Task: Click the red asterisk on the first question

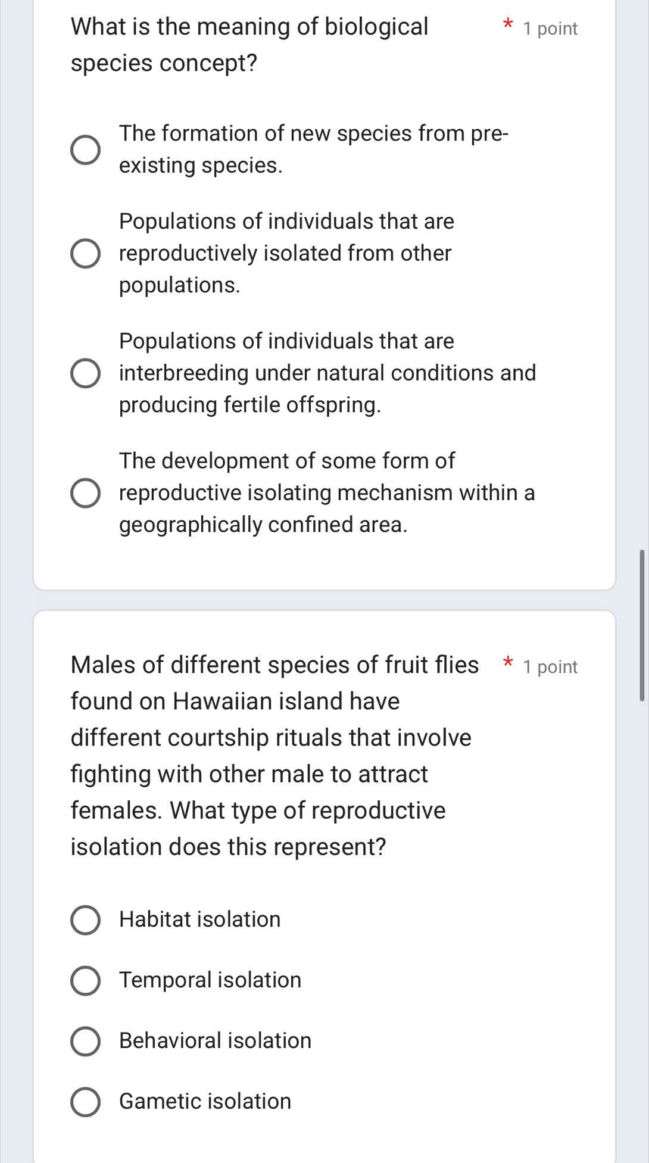Action: pyautogui.click(x=508, y=26)
